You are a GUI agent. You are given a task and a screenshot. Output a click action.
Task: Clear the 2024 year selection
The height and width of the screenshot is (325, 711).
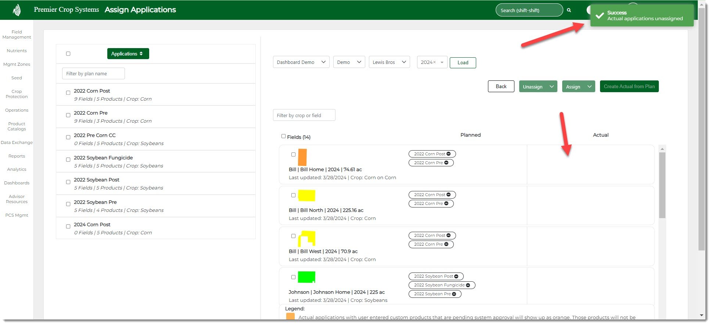click(x=434, y=62)
